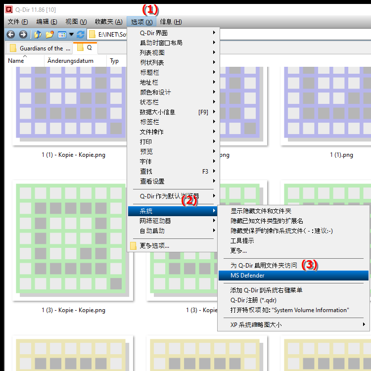
Task: Toggle 隐藏受保护的操作系统文件 option
Action: [x=293, y=231]
